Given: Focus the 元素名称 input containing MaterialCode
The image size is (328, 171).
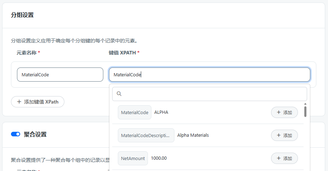Looking at the screenshot, I should pyautogui.click(x=60, y=75).
